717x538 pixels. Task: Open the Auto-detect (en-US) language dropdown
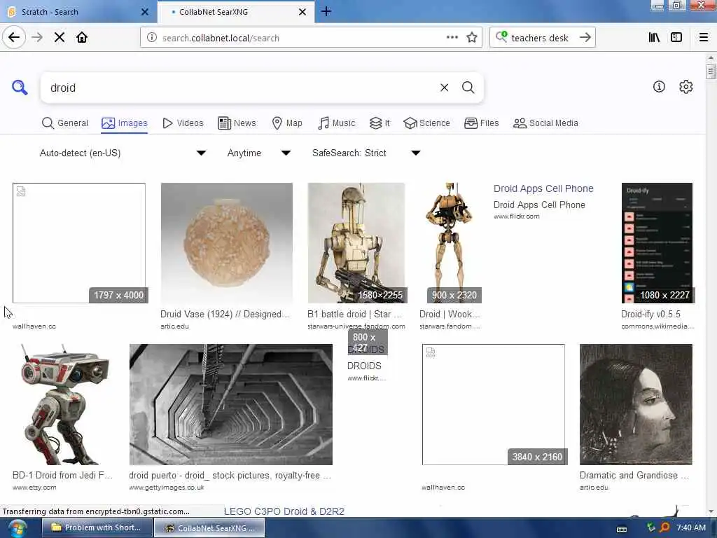click(123, 153)
